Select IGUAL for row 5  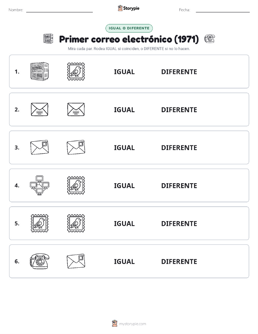(x=124, y=223)
